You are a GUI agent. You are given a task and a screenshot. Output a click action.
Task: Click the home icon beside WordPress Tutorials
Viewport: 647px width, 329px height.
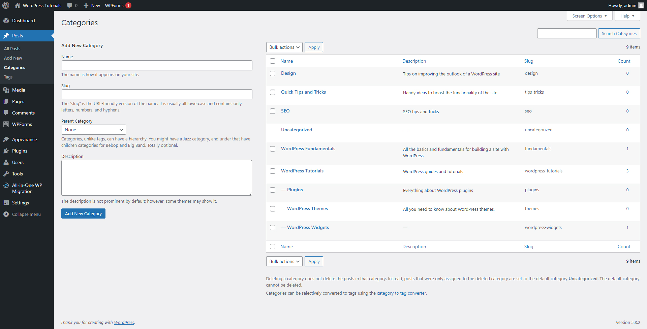[x=18, y=5]
